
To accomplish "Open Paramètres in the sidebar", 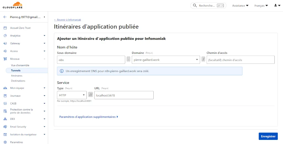I will pos(17,142).
